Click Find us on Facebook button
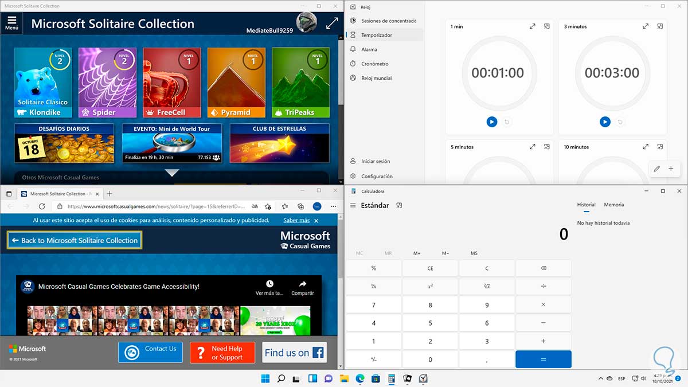The width and height of the screenshot is (688, 387). (x=295, y=352)
